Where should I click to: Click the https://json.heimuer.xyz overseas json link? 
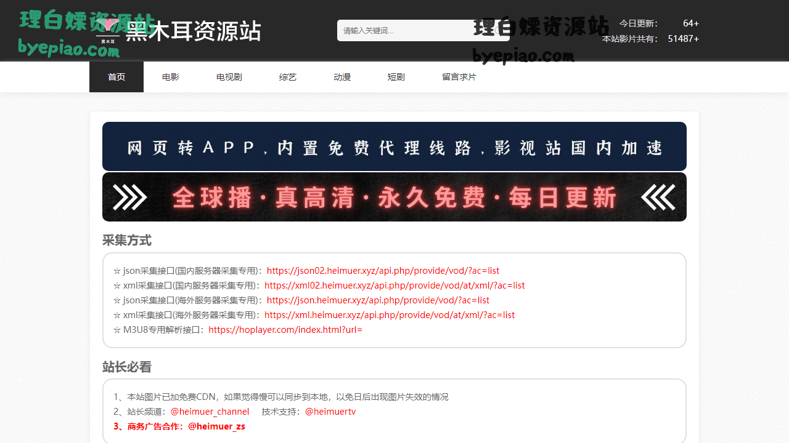[x=378, y=300]
